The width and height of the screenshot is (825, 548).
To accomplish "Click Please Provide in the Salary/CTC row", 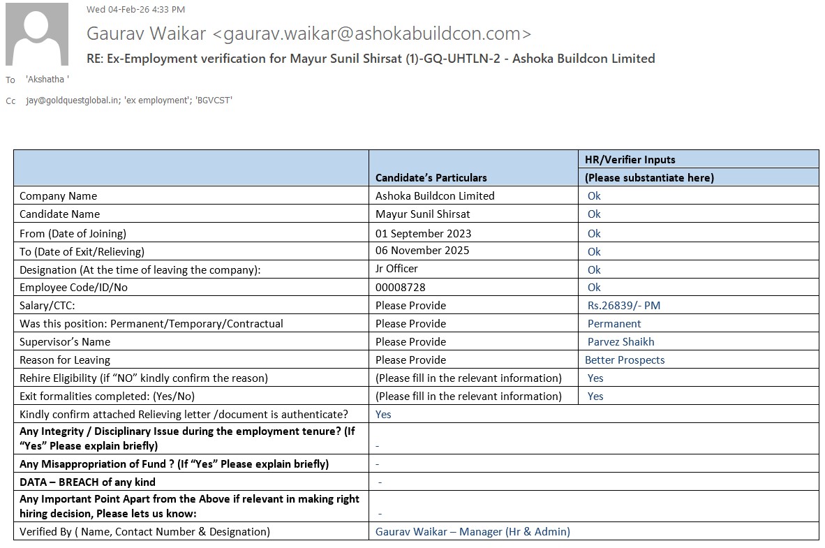I will [x=410, y=306].
